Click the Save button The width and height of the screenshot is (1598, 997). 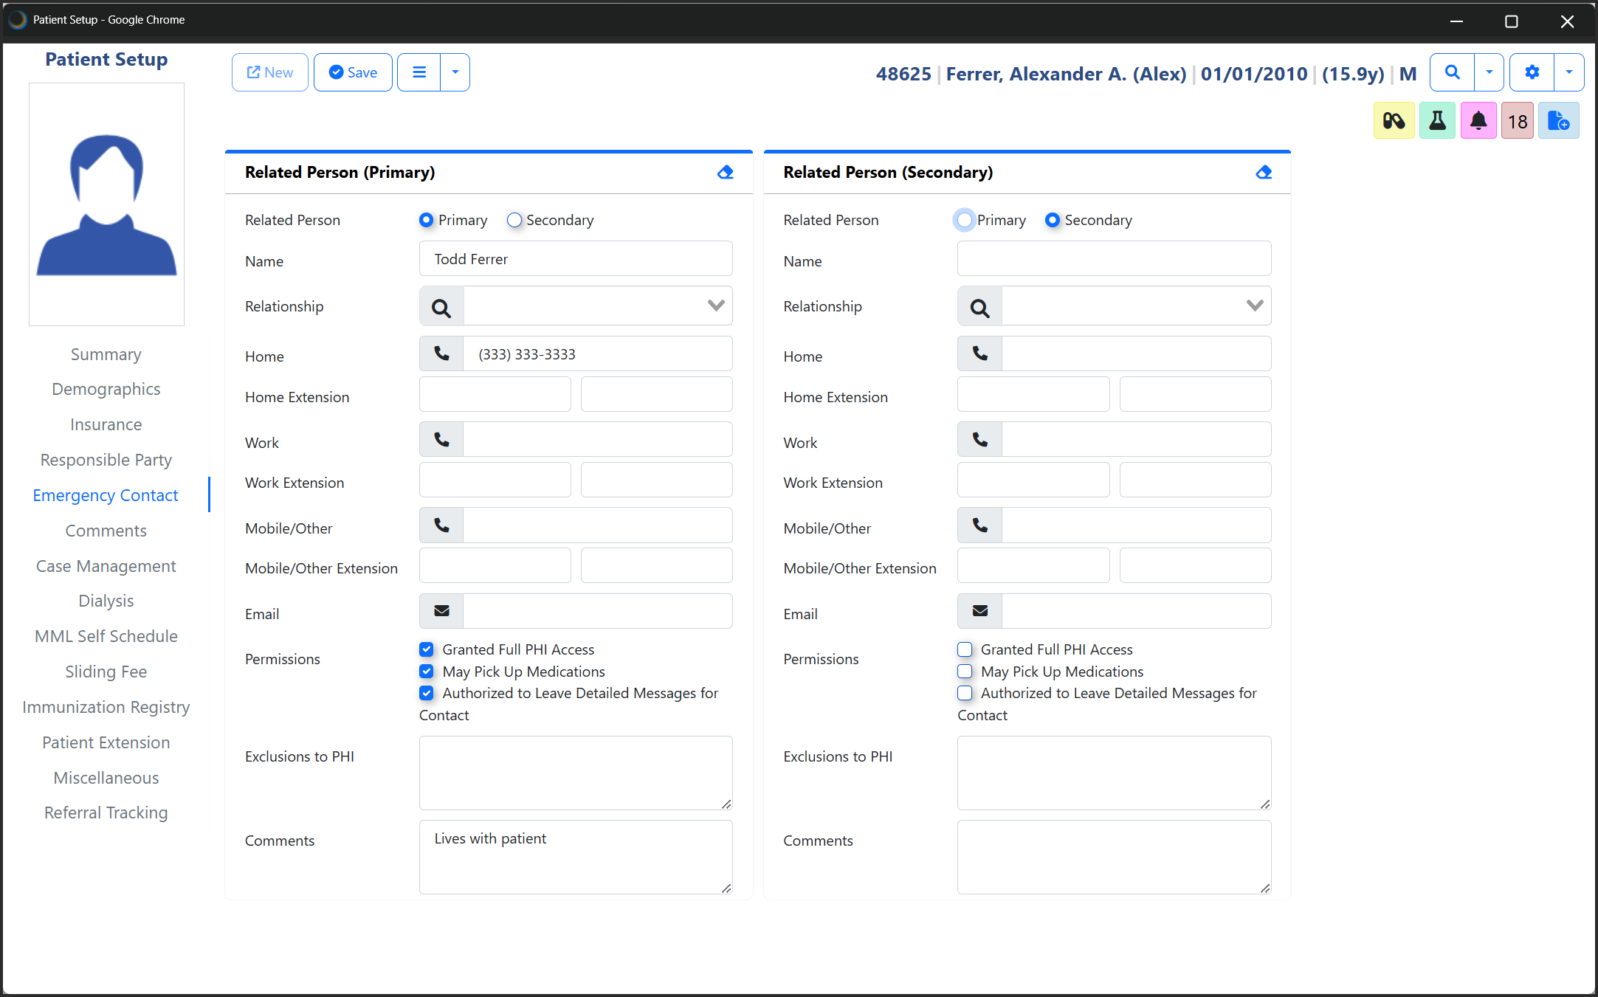pyautogui.click(x=353, y=72)
